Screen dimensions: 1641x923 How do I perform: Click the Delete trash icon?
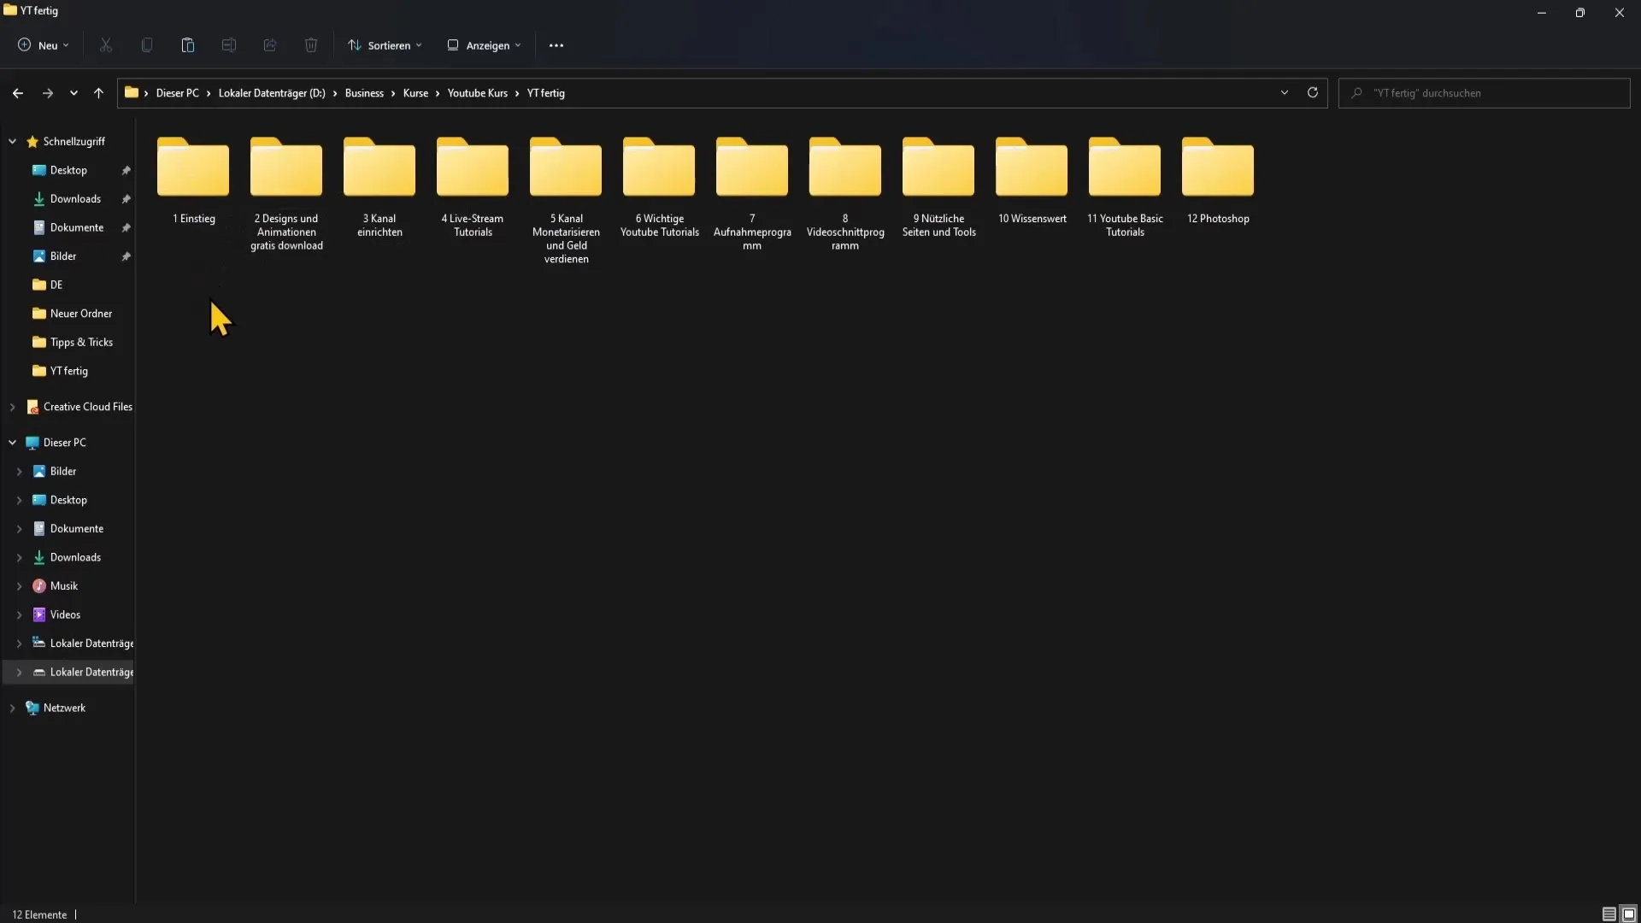click(x=311, y=45)
